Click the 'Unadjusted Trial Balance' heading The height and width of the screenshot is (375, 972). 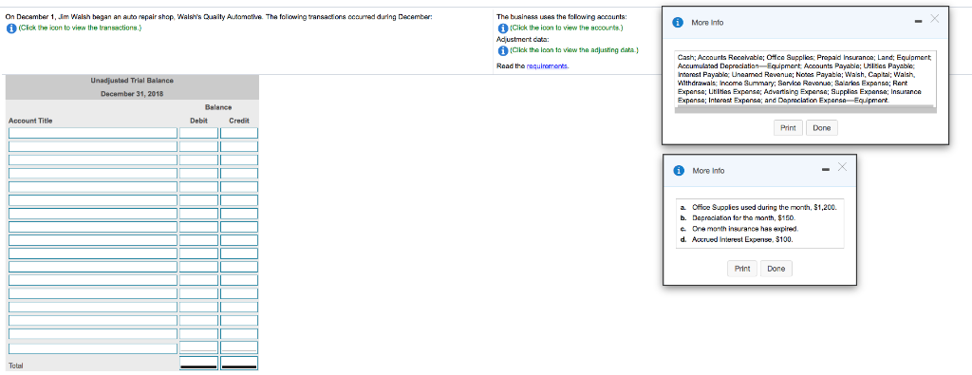132,81
